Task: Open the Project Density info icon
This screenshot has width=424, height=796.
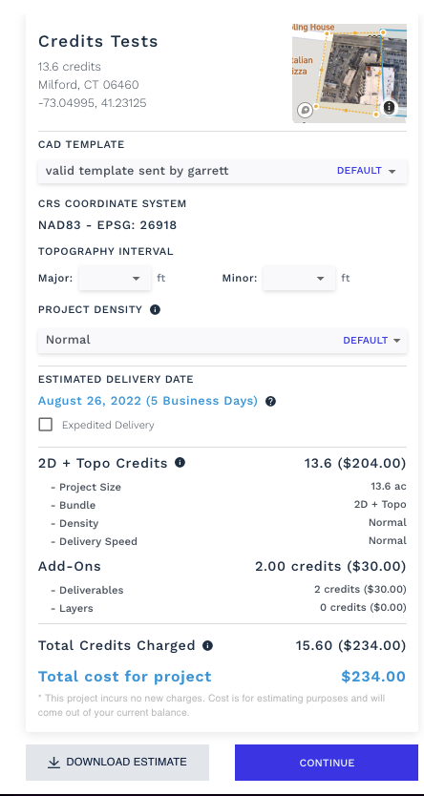Action: 156,309
